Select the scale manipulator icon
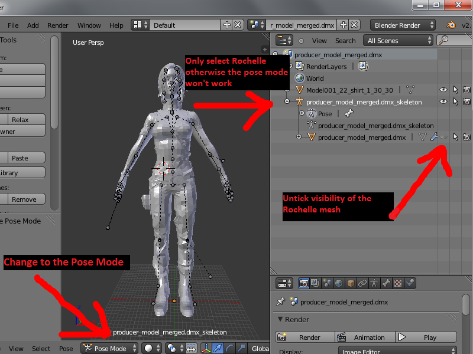The image size is (473, 354). (x=241, y=348)
